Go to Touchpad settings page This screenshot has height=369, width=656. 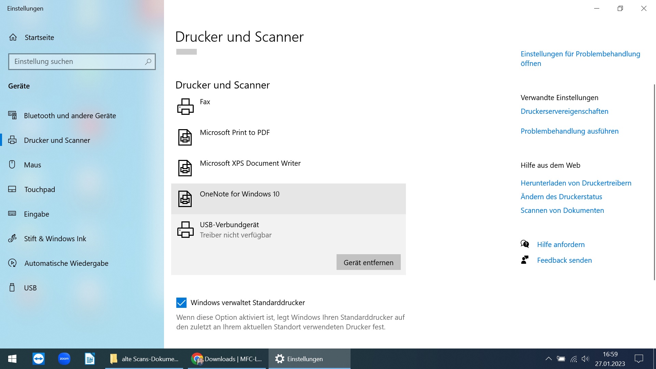pyautogui.click(x=39, y=190)
